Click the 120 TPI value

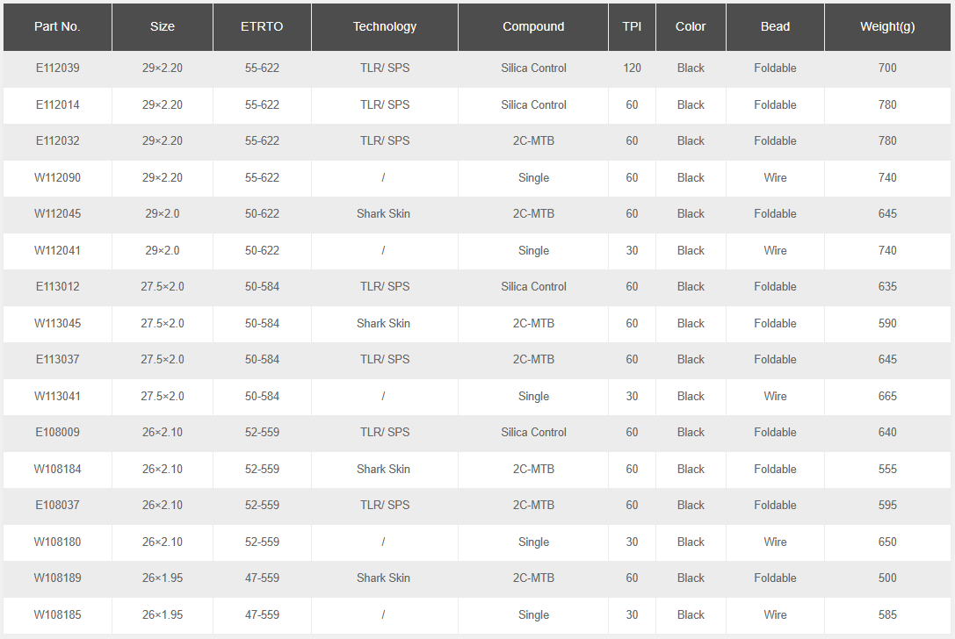pyautogui.click(x=632, y=68)
